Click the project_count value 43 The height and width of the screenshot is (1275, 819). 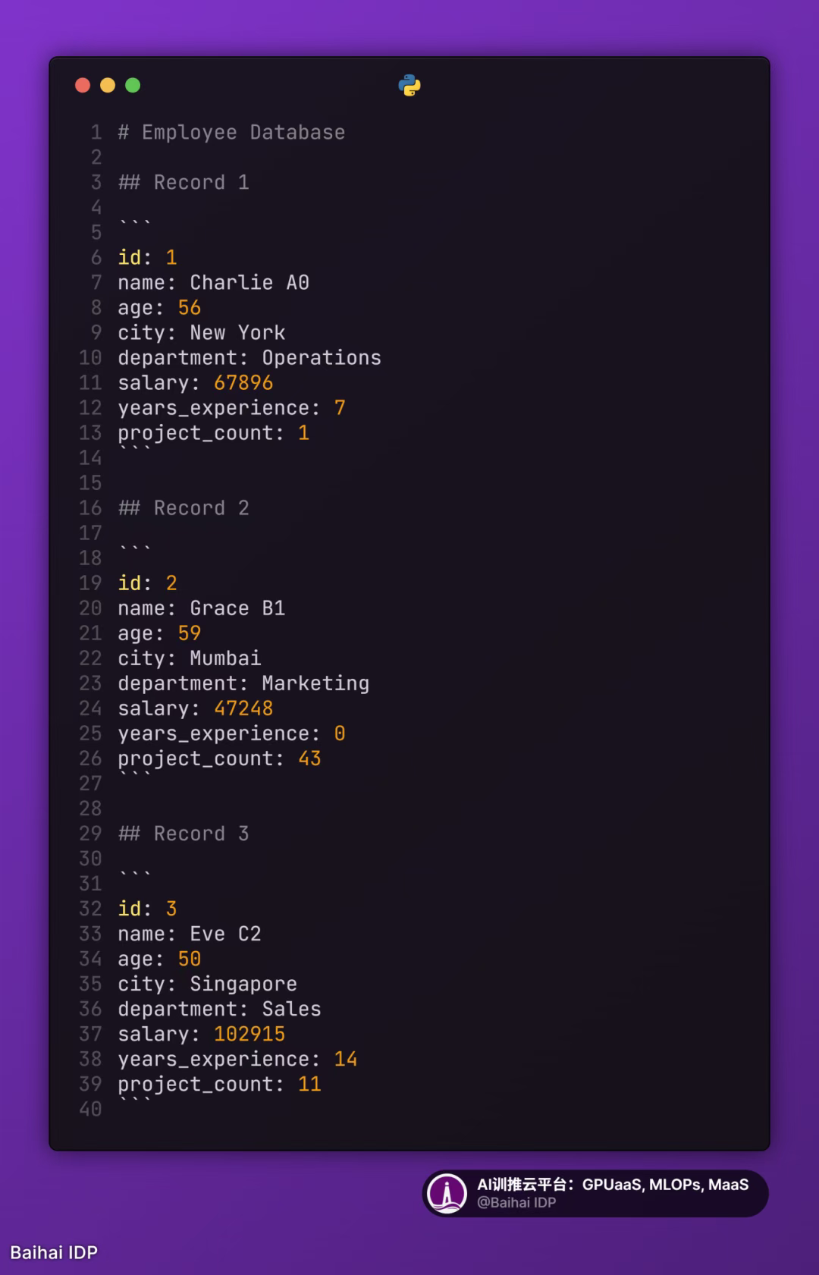click(309, 758)
